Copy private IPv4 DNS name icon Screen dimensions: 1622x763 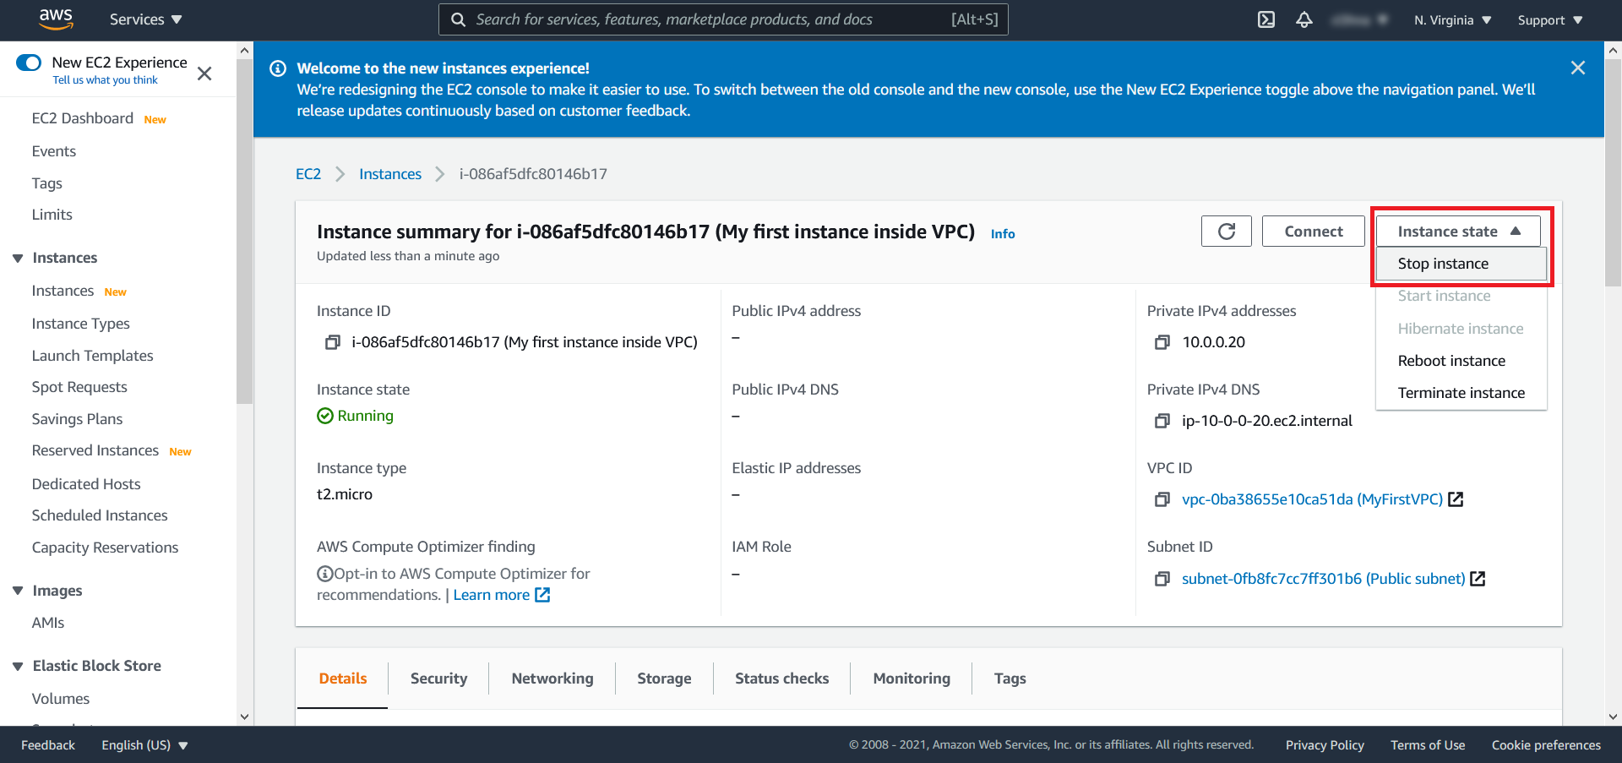coord(1162,421)
